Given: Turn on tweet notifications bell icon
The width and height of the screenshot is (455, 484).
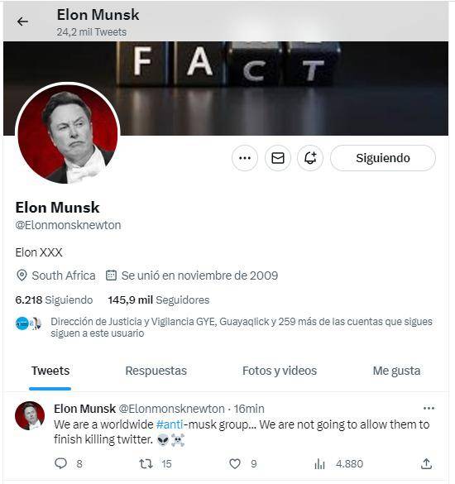Looking at the screenshot, I should point(310,158).
